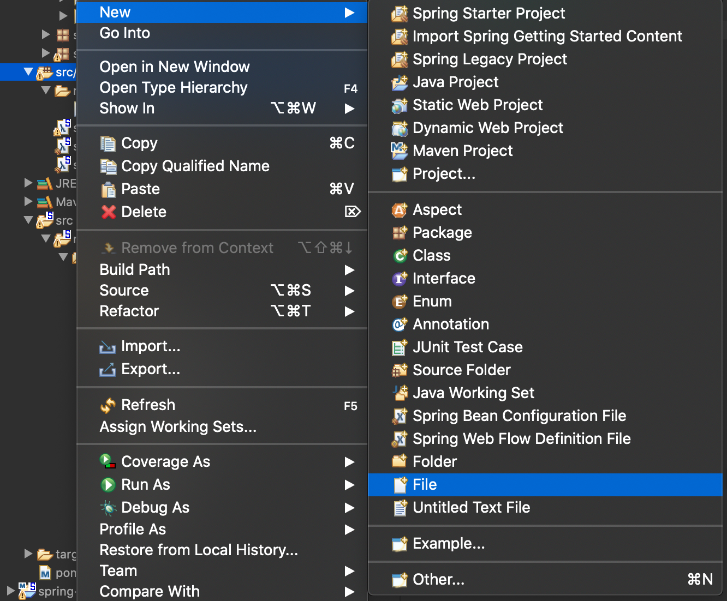
Task: Click the Paste clipboard icon
Action: tap(108, 189)
